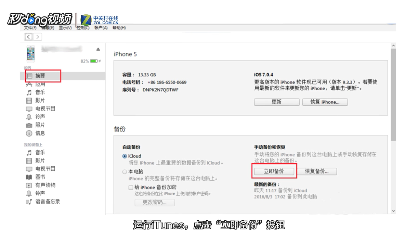Open the 信息 info icon in the sidebar
This screenshot has height=232, width=406.
click(x=29, y=133)
